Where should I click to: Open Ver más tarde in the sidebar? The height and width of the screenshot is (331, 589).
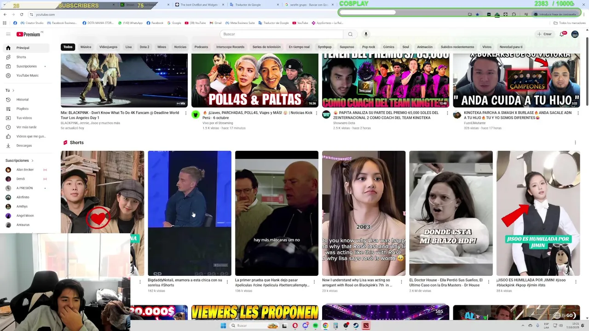coord(26,127)
